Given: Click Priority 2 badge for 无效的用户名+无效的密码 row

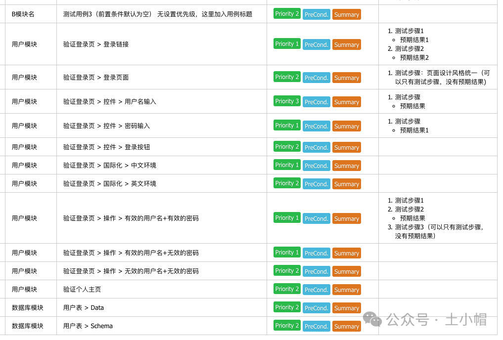Looking at the screenshot, I should (287, 271).
